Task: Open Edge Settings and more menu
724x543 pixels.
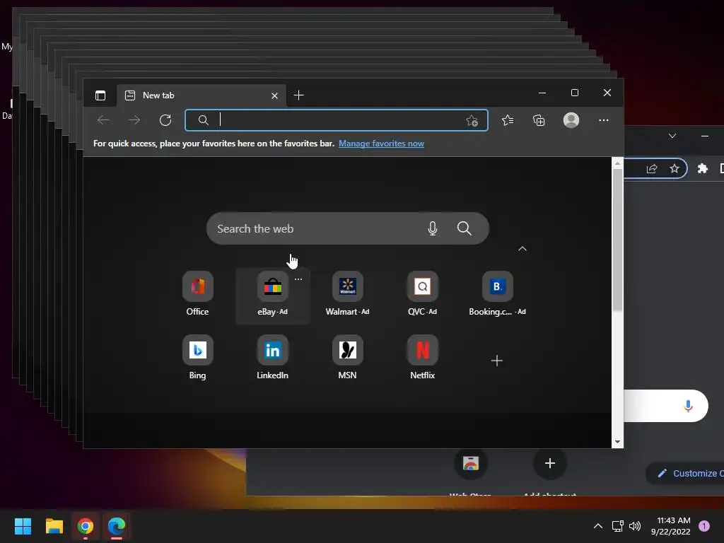Action: click(604, 120)
